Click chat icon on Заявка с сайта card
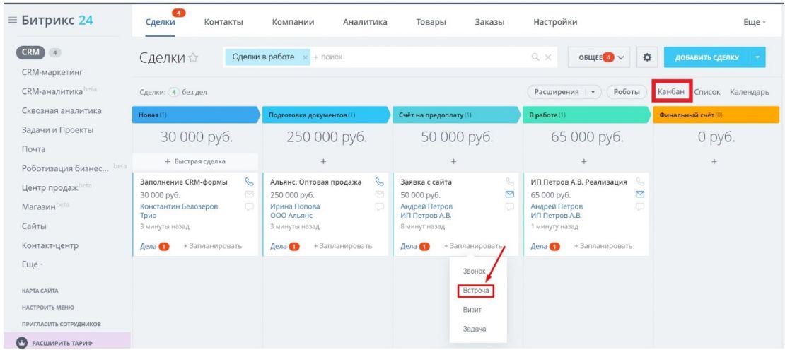Viewport: 785px width, 350px height. [510, 206]
